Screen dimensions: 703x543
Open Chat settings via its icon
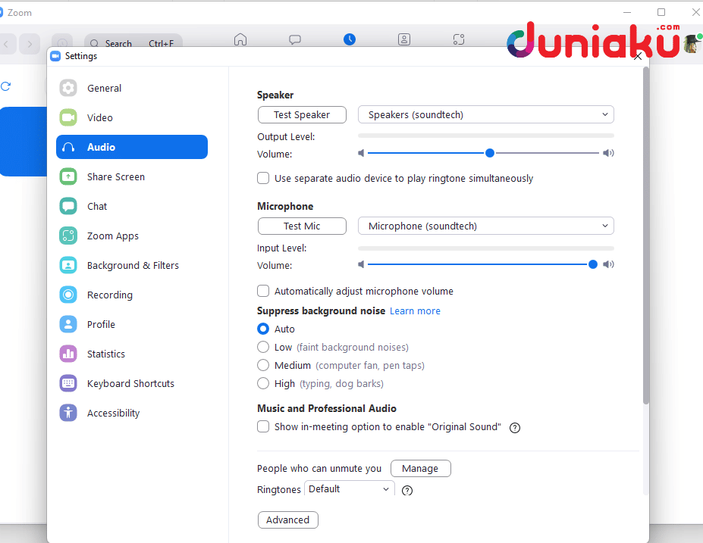pos(69,206)
